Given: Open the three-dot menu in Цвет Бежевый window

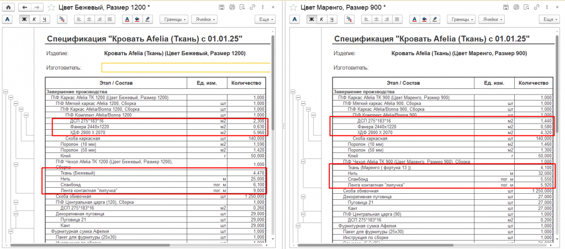Looking at the screenshot, I should click(x=264, y=7).
